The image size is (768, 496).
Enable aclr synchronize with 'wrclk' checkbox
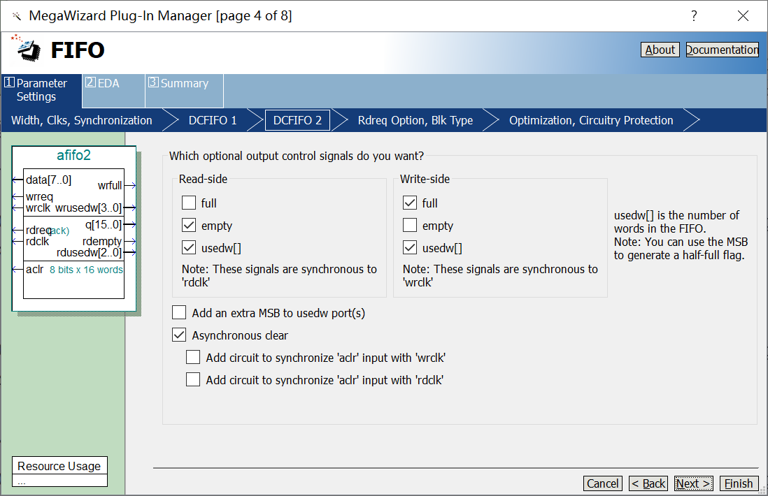[x=193, y=358]
